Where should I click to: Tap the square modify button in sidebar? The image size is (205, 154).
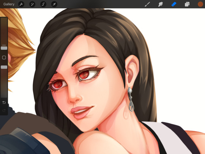(4, 57)
